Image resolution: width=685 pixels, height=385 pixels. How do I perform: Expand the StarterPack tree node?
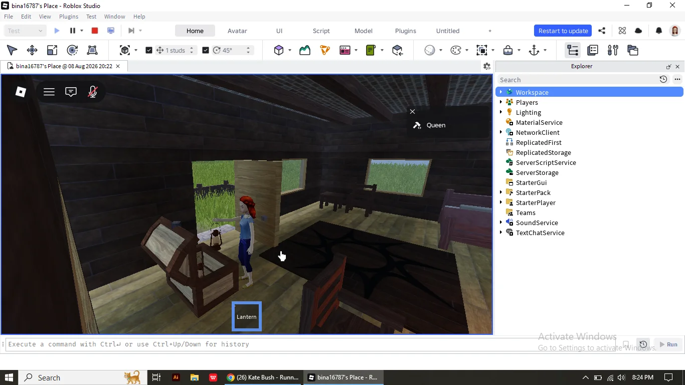(501, 192)
